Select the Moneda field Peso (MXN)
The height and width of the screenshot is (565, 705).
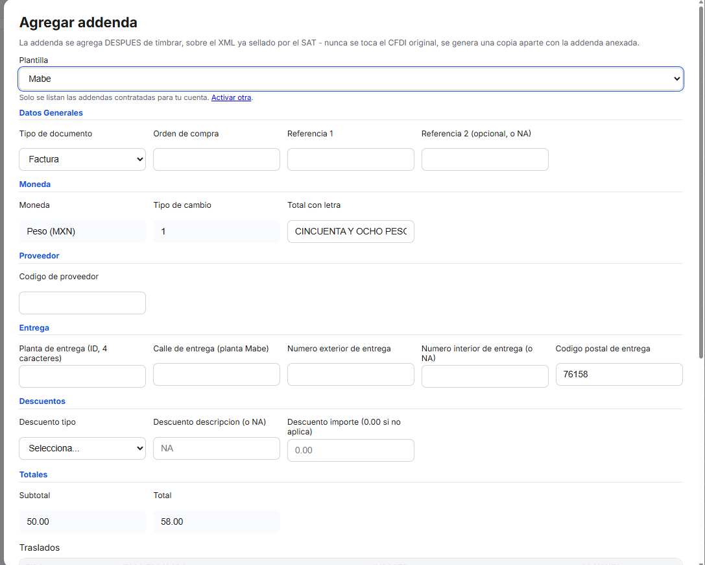pyautogui.click(x=82, y=231)
